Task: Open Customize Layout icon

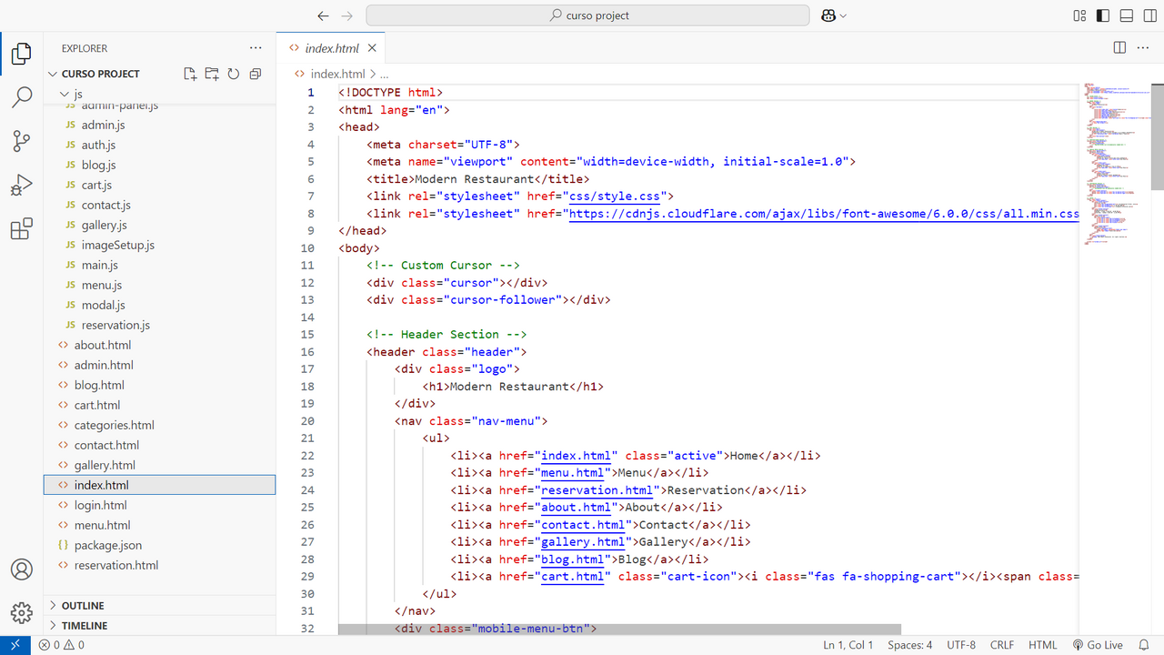Action: point(1079,15)
